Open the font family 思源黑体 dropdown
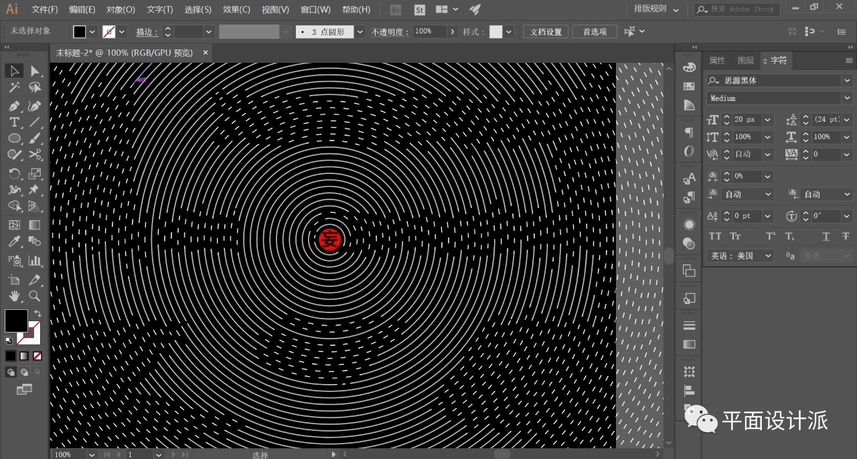Viewport: 857px width, 459px height. pos(847,80)
